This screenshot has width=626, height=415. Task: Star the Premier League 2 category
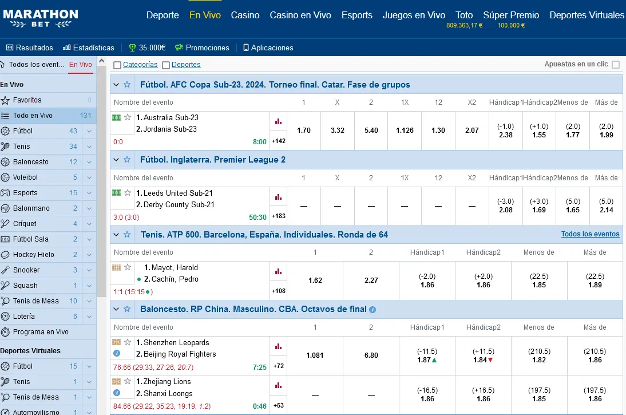127,159
